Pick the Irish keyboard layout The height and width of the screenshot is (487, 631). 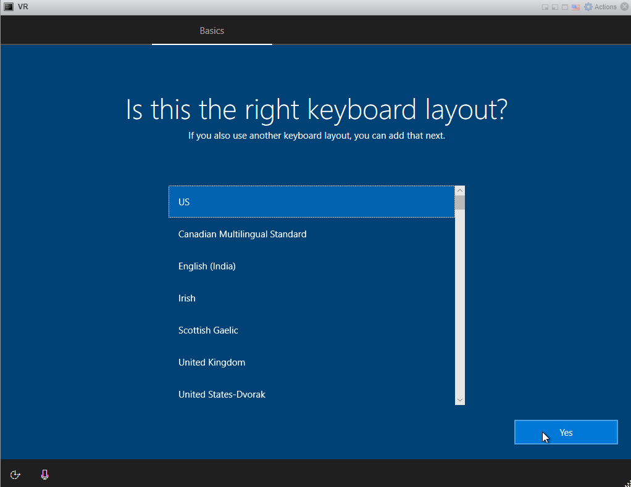point(311,298)
